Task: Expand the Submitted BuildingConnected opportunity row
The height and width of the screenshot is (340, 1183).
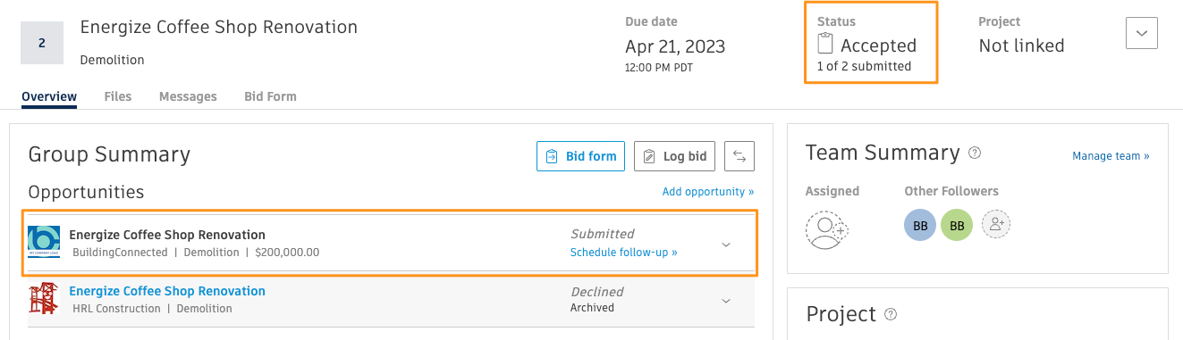Action: (x=726, y=245)
